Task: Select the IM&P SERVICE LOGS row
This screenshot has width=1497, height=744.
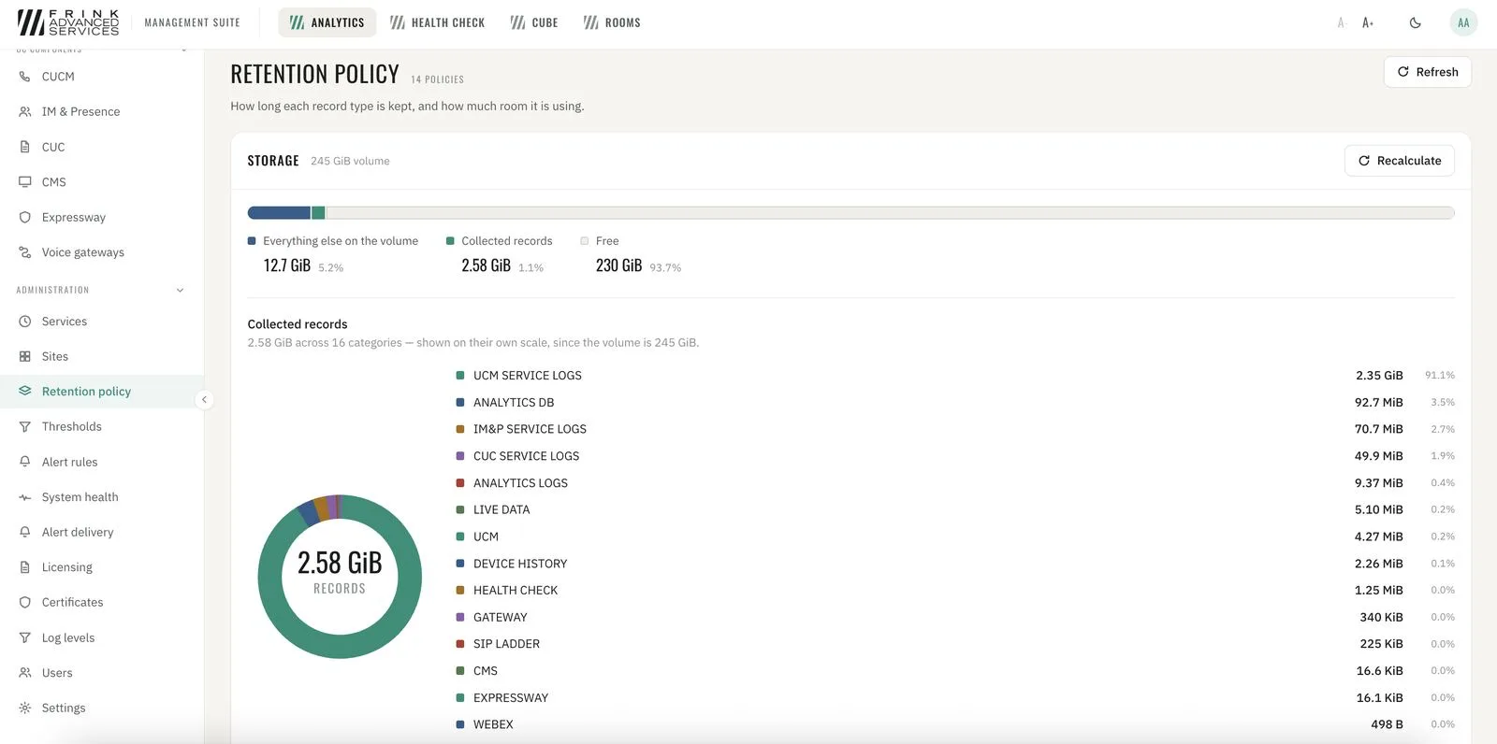Action: tap(954, 429)
